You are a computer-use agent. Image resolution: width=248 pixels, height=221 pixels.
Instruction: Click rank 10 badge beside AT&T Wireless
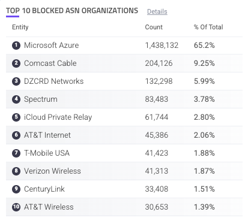coord(16,207)
